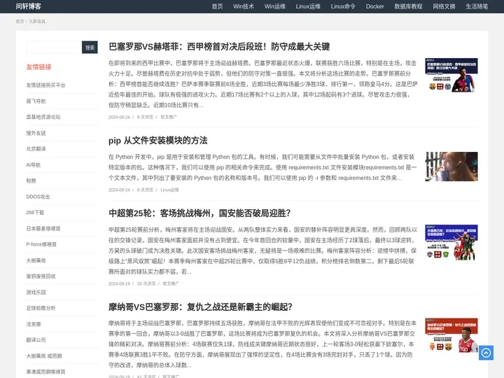The width and height of the screenshot is (504, 378).
Task: Open the 搜外友链 sidebar link
Action: (x=36, y=133)
